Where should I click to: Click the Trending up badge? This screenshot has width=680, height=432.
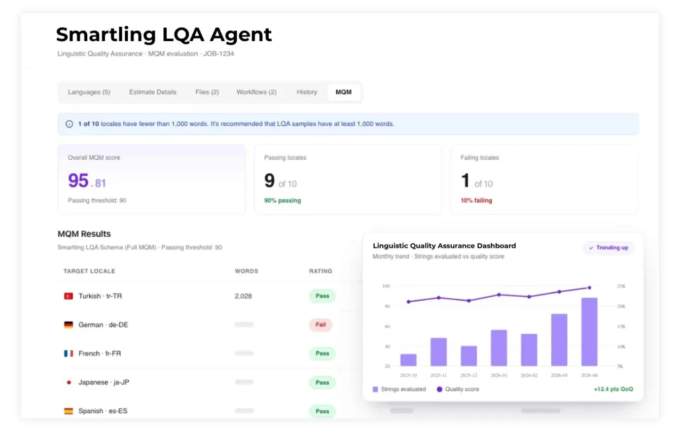[x=609, y=248]
